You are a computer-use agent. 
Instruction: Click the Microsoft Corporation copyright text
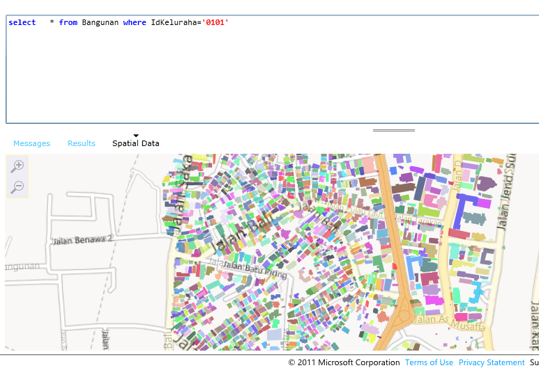(344, 362)
